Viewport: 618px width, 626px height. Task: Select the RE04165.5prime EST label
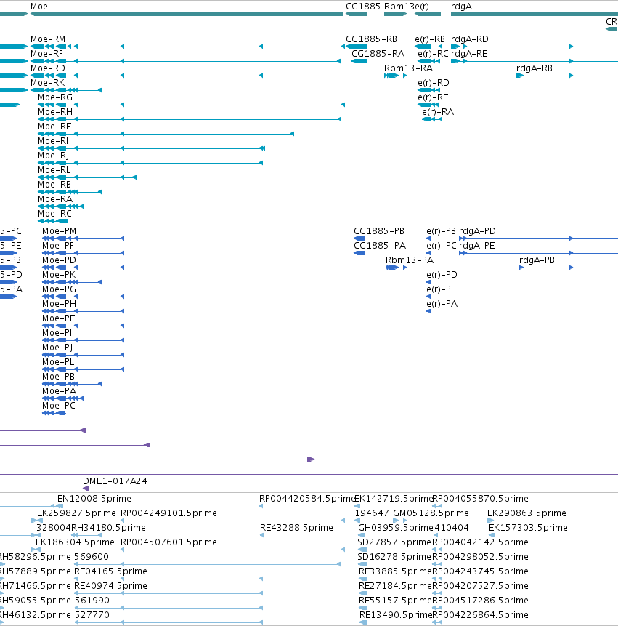pyautogui.click(x=110, y=571)
